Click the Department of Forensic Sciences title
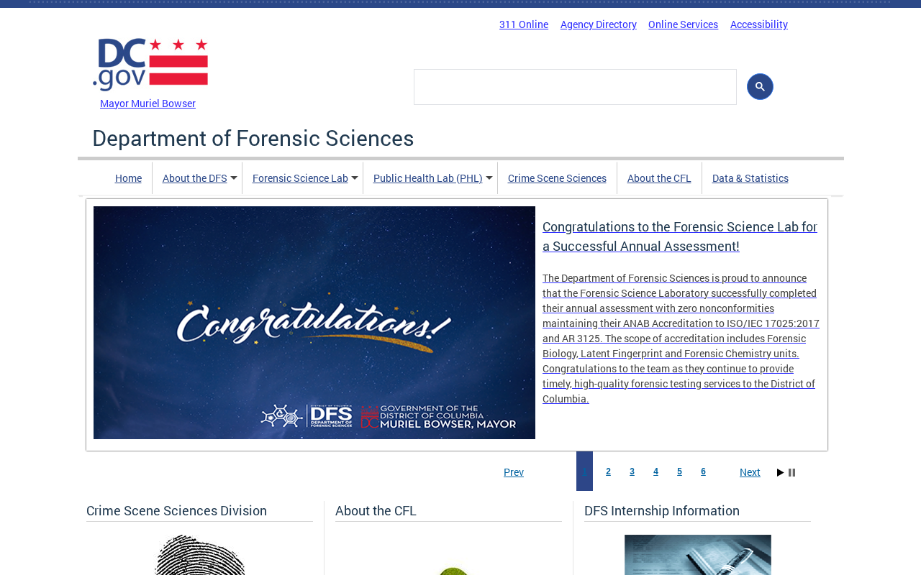This screenshot has width=921, height=575. 253,138
